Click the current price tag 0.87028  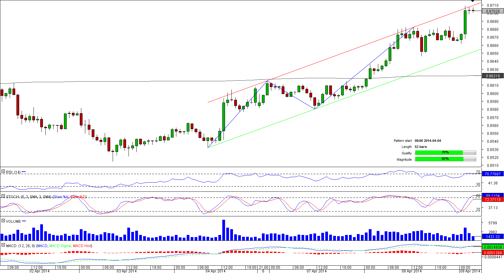pos(493,11)
